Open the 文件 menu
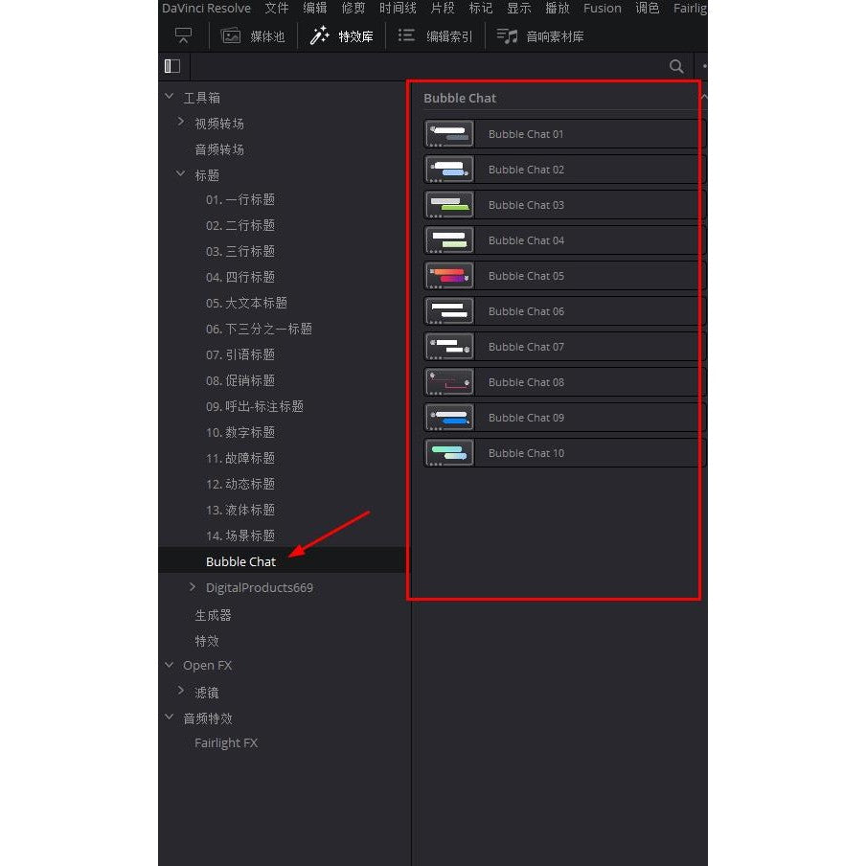This screenshot has height=866, width=866. tap(276, 9)
